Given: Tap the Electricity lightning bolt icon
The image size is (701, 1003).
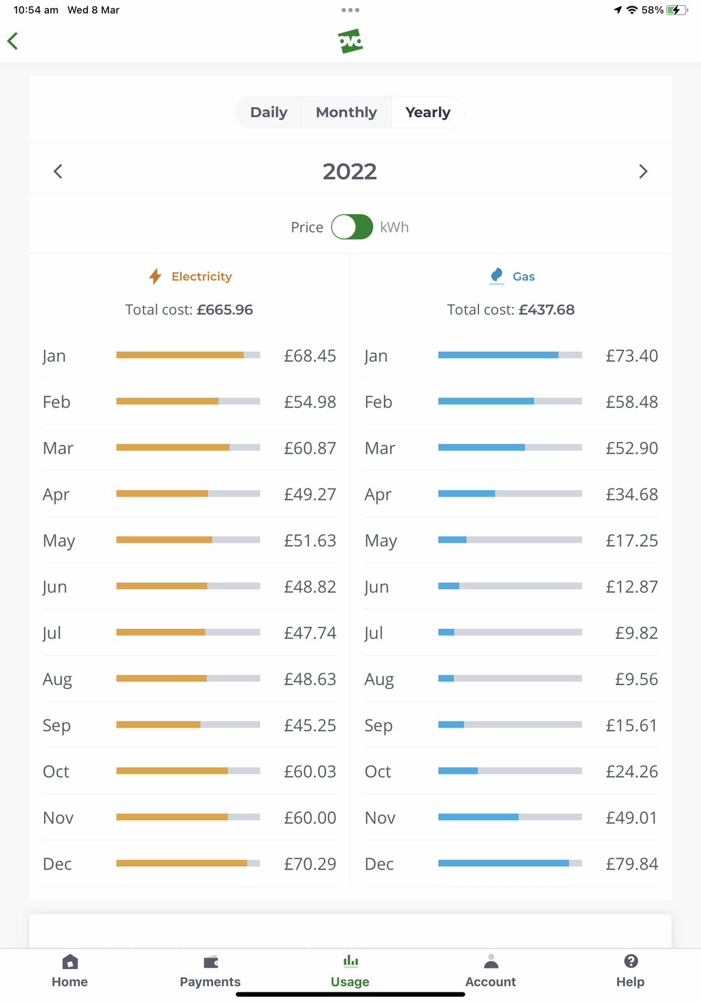Looking at the screenshot, I should [x=155, y=276].
